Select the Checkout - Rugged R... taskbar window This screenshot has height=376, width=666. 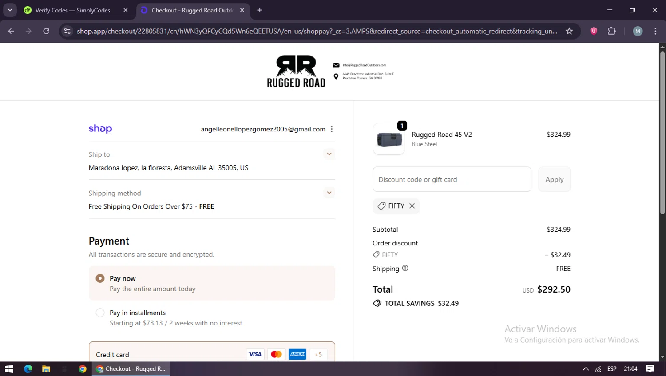click(x=131, y=369)
